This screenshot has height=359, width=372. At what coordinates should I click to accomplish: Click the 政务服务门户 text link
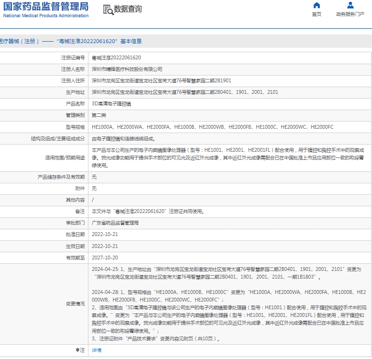click(x=350, y=14)
